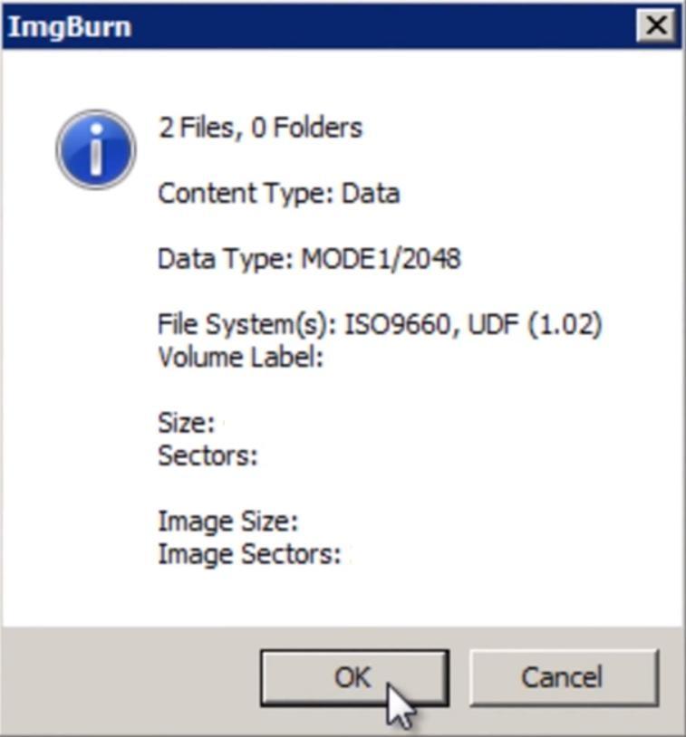Click the Data Type label

pyautogui.click(x=226, y=260)
